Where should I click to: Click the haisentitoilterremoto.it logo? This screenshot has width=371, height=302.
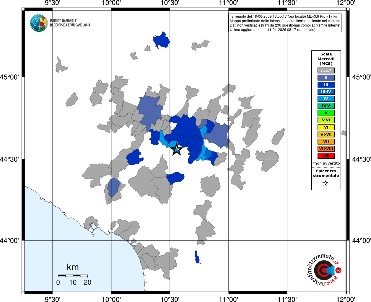point(325,270)
